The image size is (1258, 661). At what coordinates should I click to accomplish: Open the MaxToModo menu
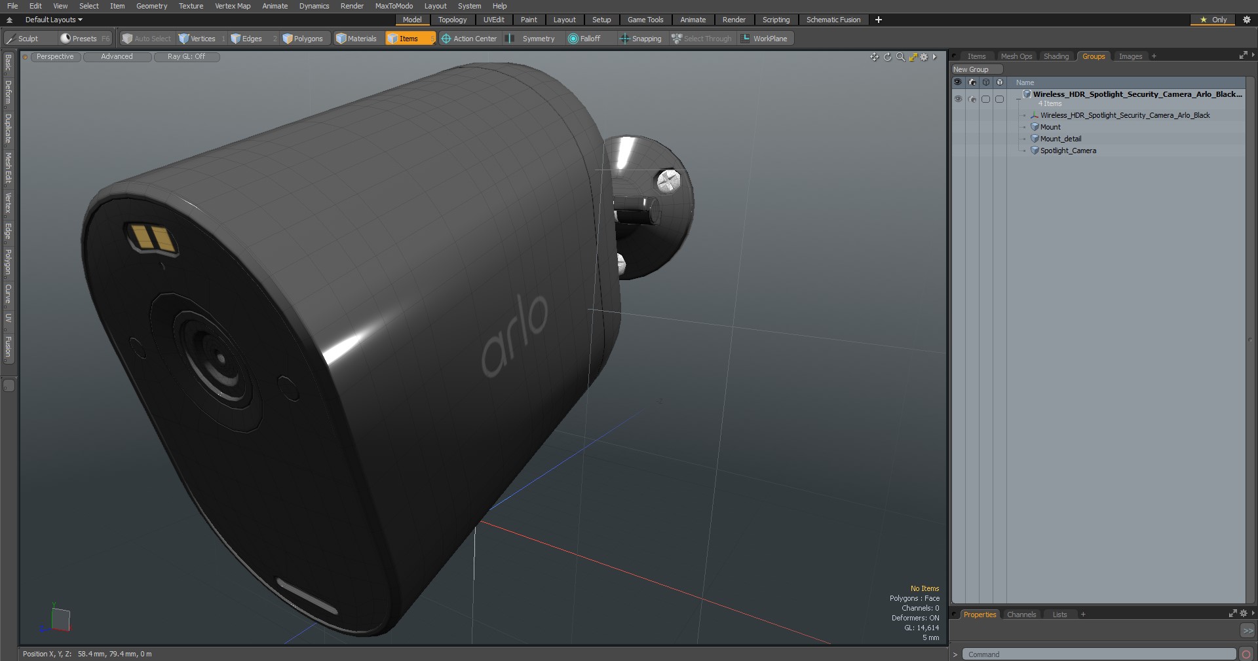click(394, 6)
